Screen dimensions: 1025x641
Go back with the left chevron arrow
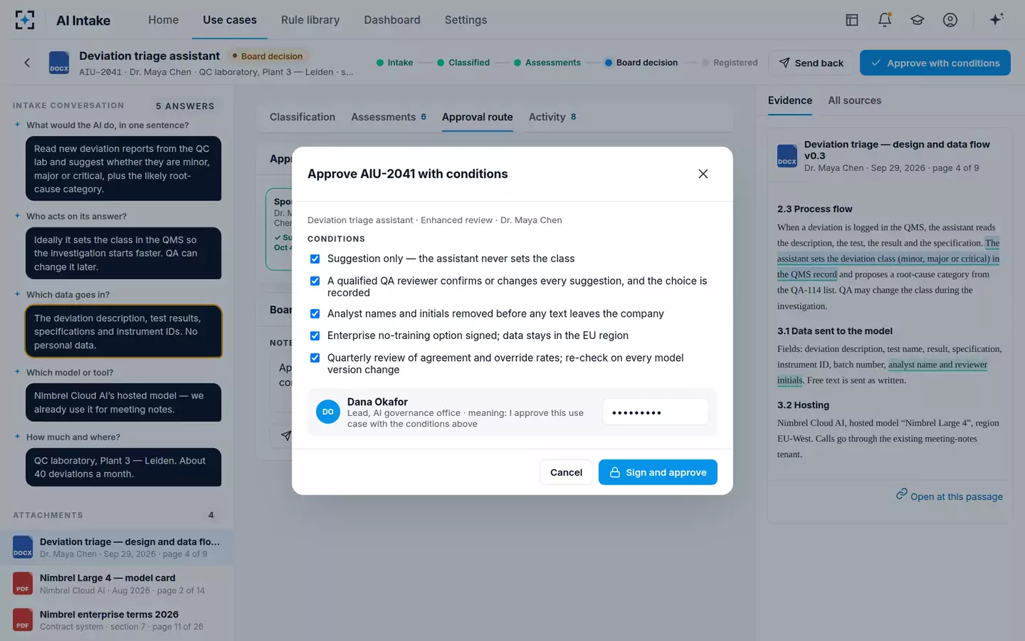[27, 63]
